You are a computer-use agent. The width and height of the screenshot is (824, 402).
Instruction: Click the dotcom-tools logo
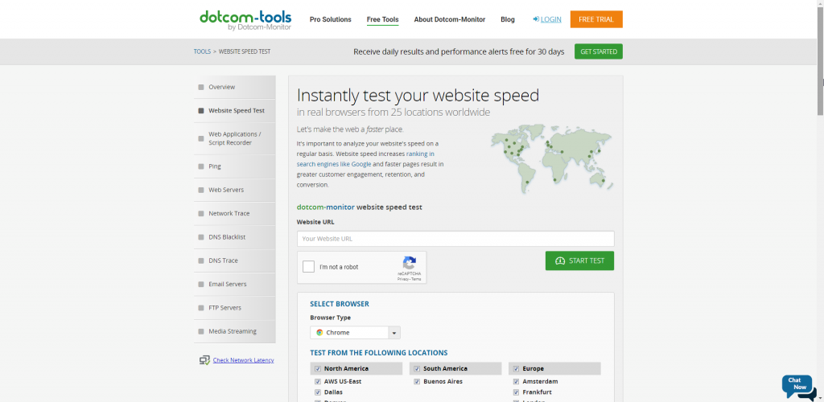tap(245, 20)
